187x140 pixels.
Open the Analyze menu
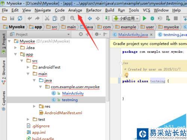75,10
